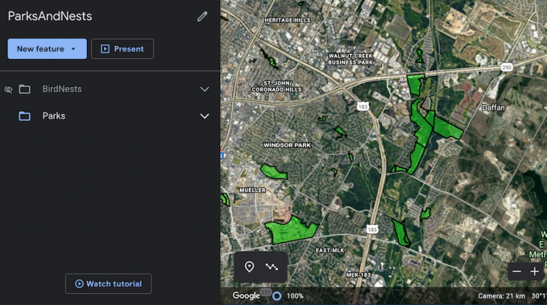Select the large green park polygon near Mueller
Image resolution: width=547 pixels, height=305 pixels.
coord(291,231)
